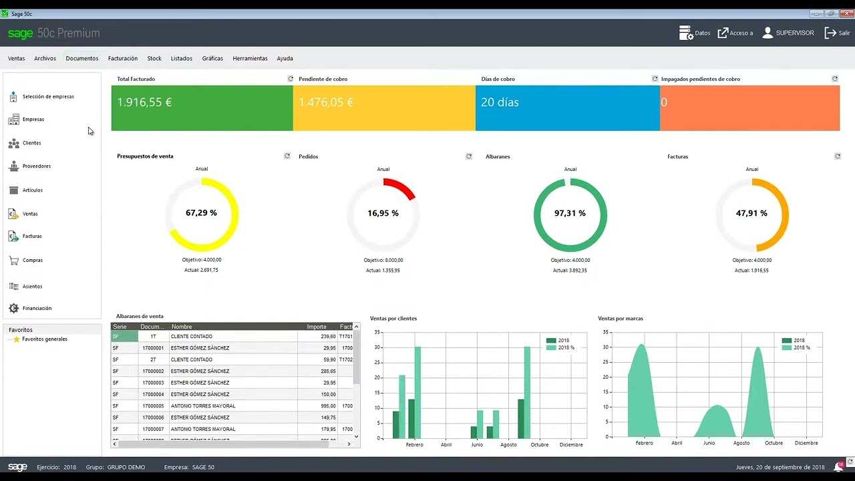Click the table's vertical scrollbar thumb
The image size is (855, 481).
[356, 357]
